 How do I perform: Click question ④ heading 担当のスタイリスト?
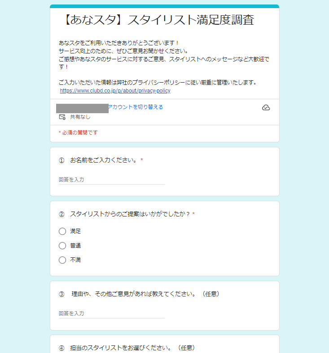(x=132, y=348)
